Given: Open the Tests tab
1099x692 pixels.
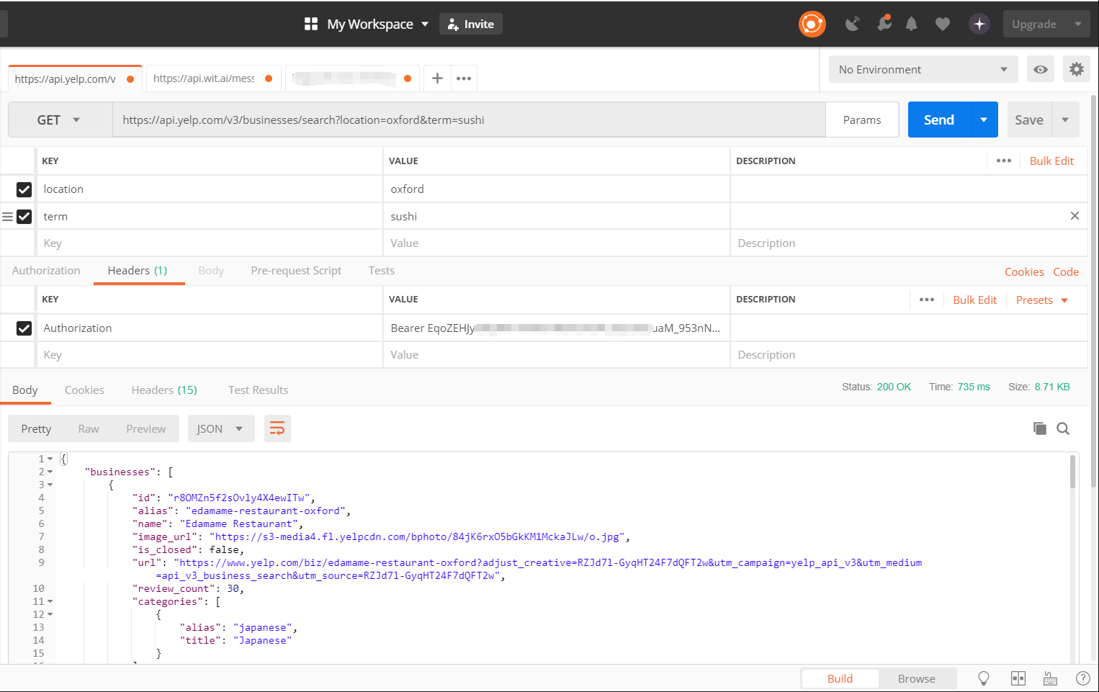Looking at the screenshot, I should pyautogui.click(x=381, y=270).
